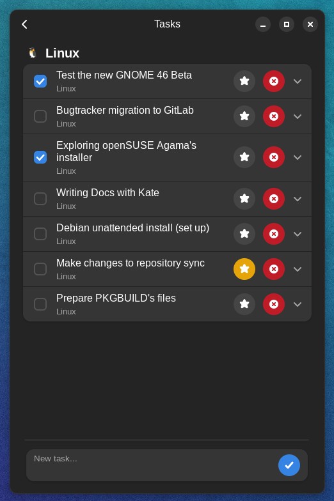Expand the Make changes to repository sync row
The width and height of the screenshot is (334, 501).
298,269
